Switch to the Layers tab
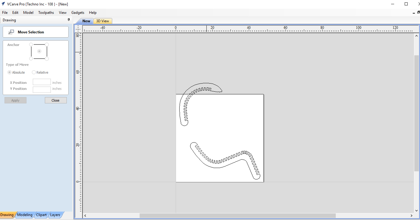This screenshot has height=220, width=420. pyautogui.click(x=55, y=215)
